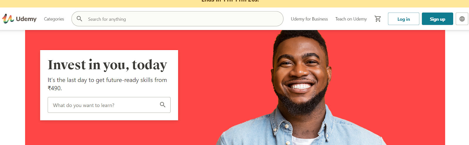
Task: Click the ₹490 price text
Action: pyautogui.click(x=55, y=88)
